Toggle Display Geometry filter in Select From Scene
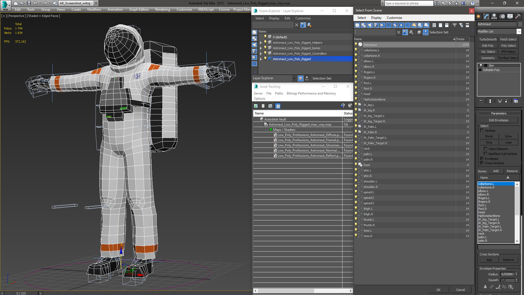Viewport: 524px width, 295px height. 357,25
